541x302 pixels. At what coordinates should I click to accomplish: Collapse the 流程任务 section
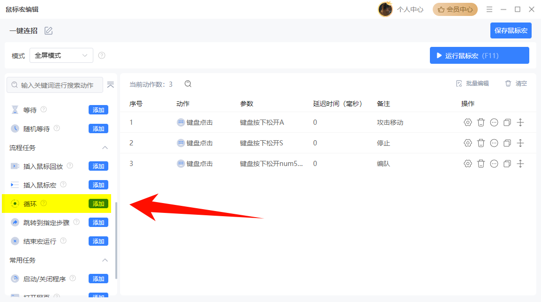tap(105, 147)
